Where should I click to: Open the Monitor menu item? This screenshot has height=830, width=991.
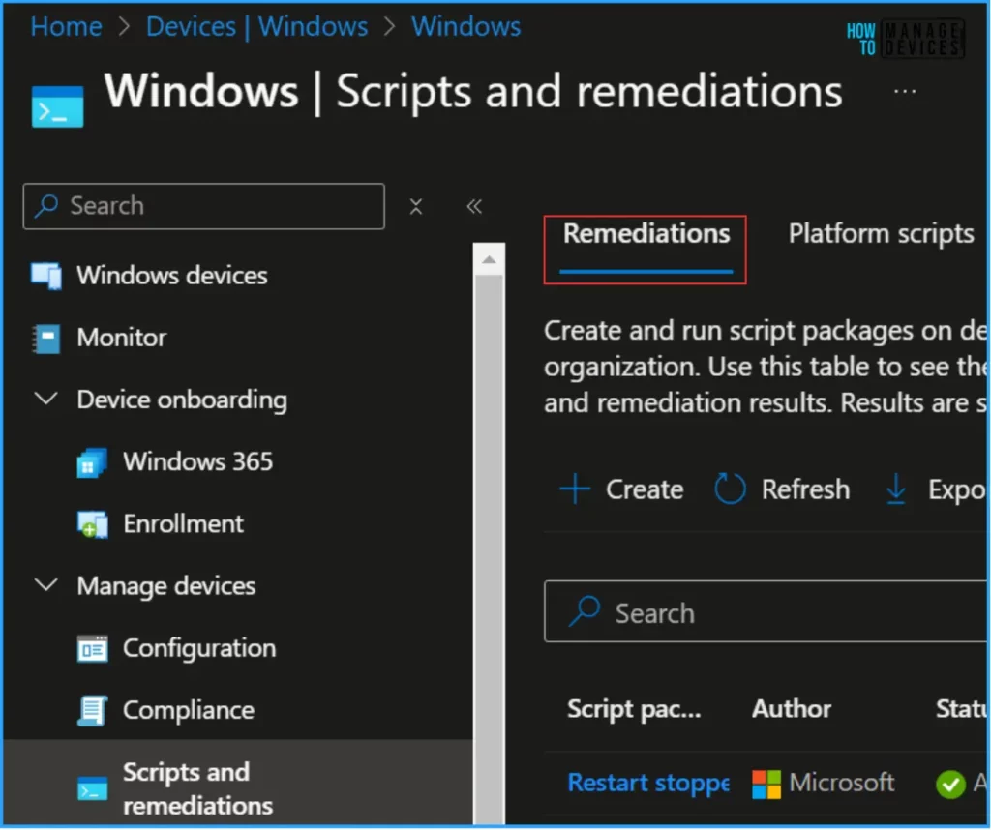(122, 338)
